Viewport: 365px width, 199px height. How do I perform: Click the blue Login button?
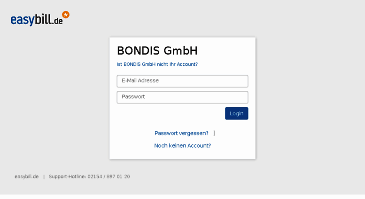tap(236, 113)
